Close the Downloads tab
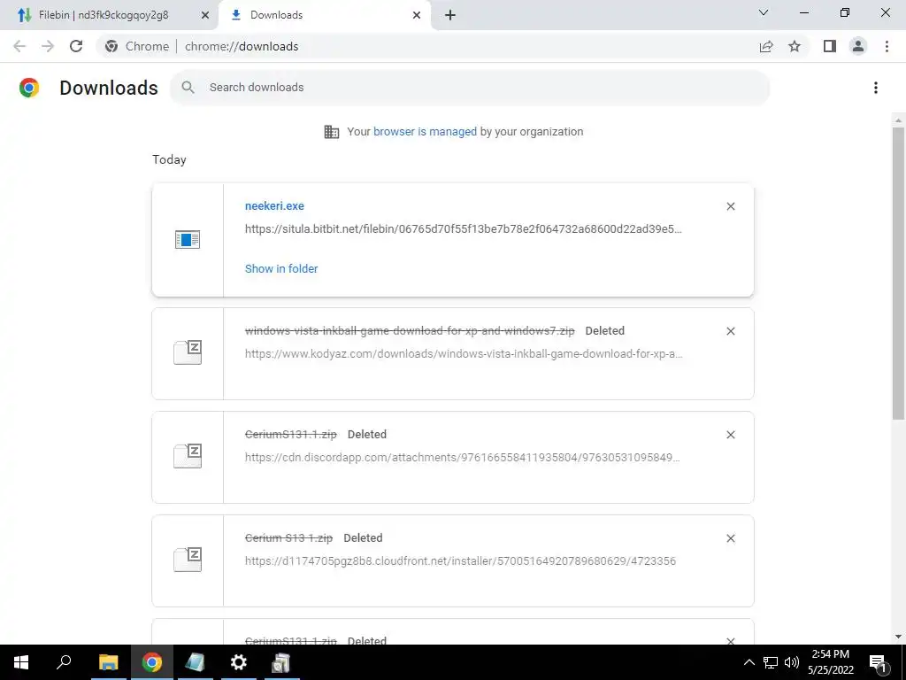The width and height of the screenshot is (906, 680). coord(417,16)
